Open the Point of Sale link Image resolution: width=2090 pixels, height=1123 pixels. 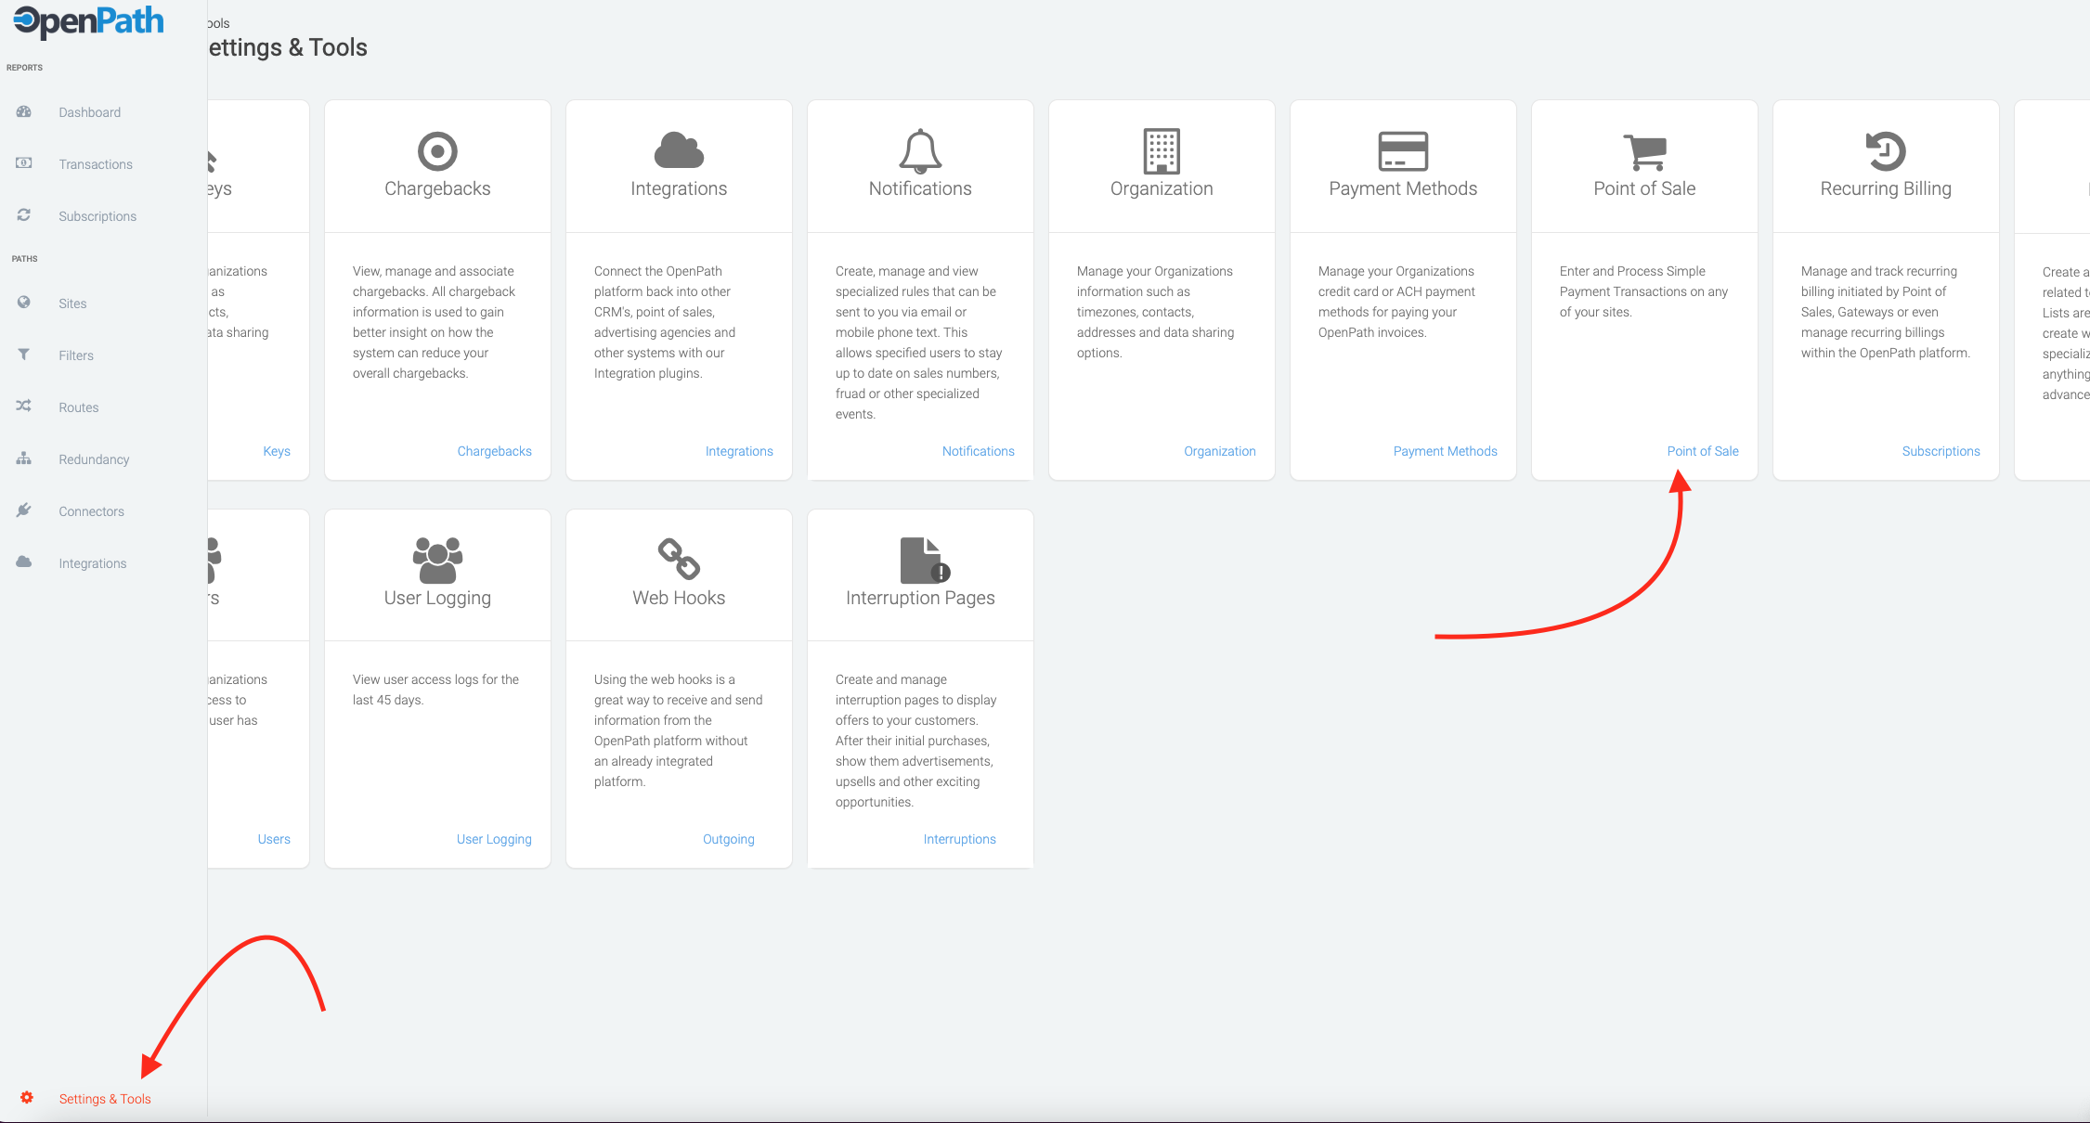pos(1702,451)
